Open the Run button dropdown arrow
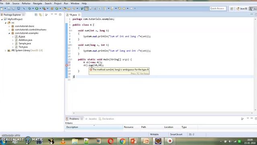The image size is (257, 145). [x=40, y=8]
